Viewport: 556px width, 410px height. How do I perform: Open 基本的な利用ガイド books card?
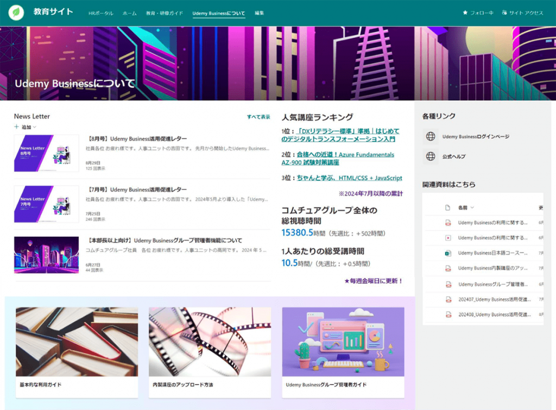[x=77, y=352]
